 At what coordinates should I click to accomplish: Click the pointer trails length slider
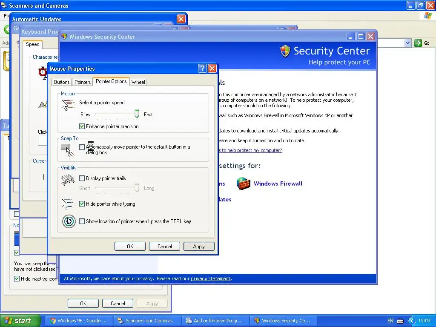coord(137,188)
